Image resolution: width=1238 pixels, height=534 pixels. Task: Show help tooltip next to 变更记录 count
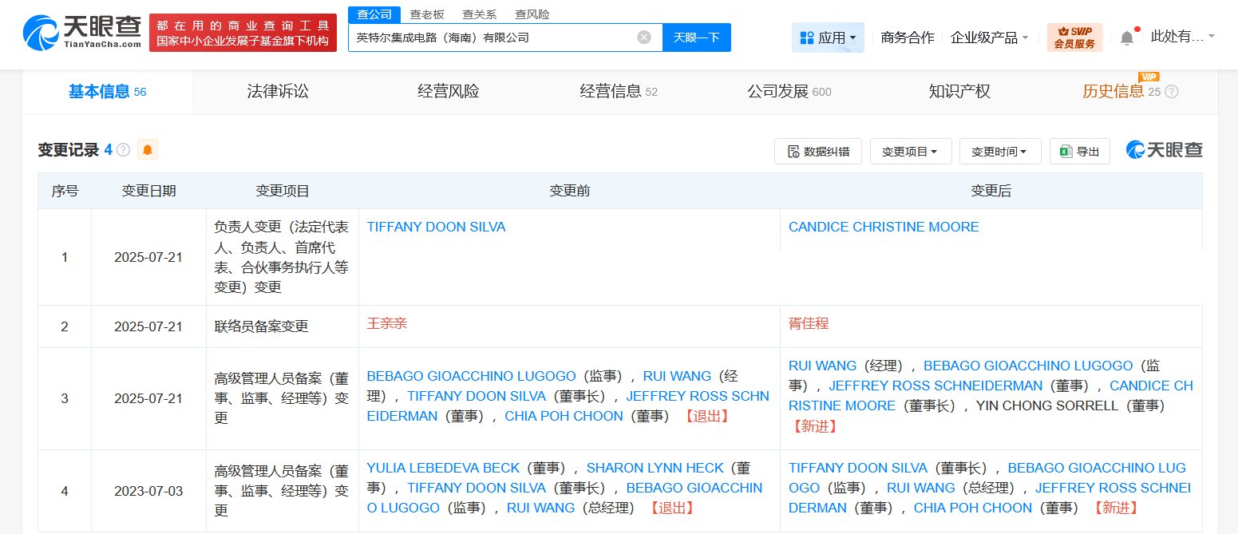(123, 150)
